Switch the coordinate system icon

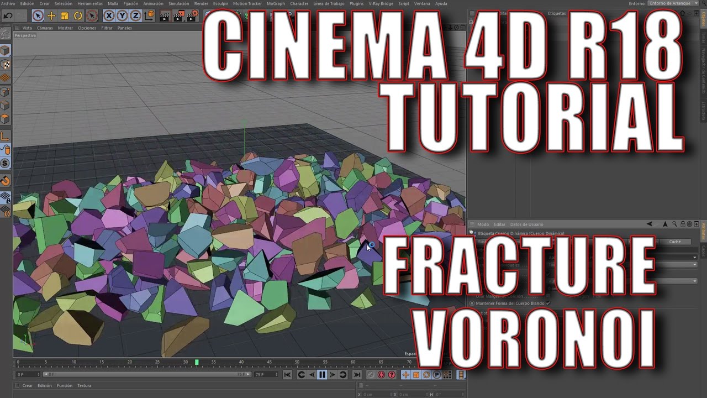[149, 16]
